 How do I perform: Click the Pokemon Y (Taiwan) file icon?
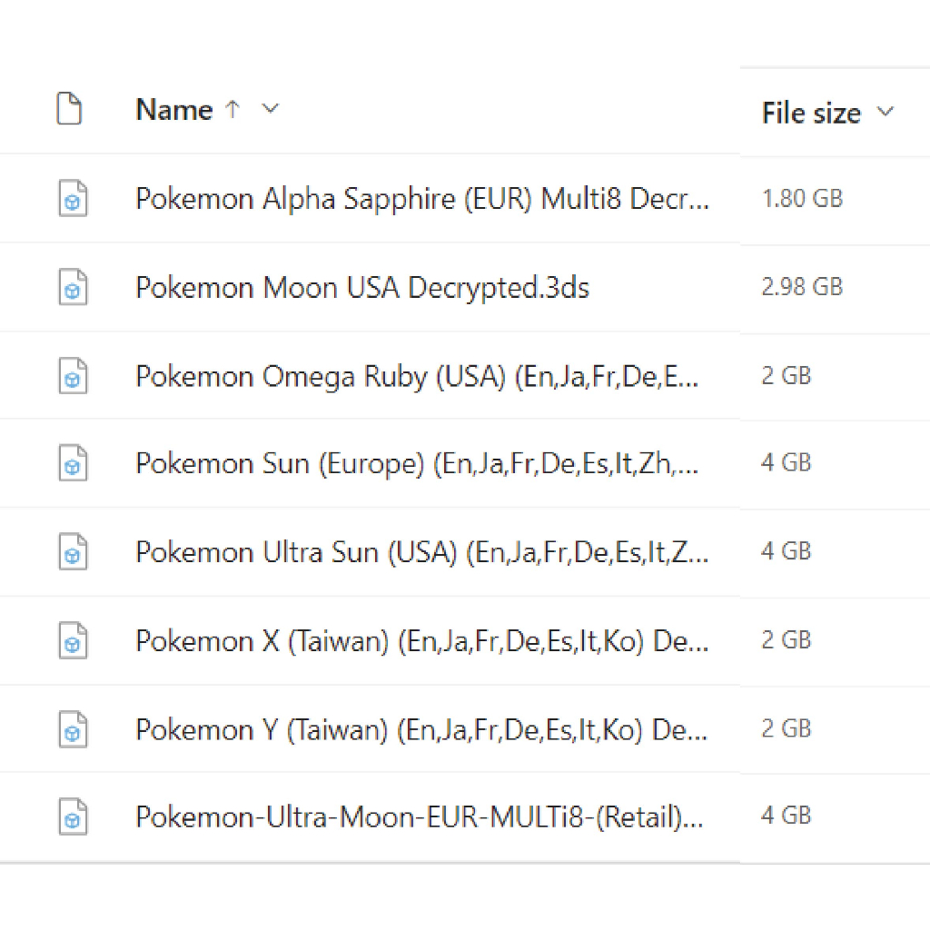[73, 728]
